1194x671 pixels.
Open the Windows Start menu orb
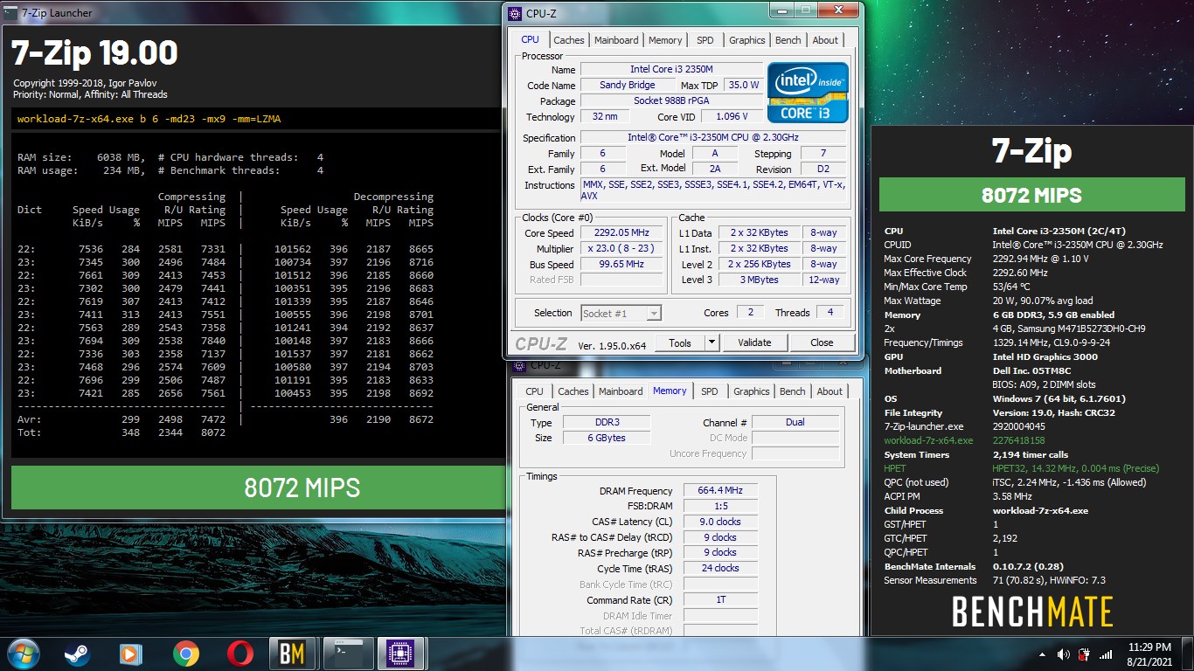pos(22,654)
